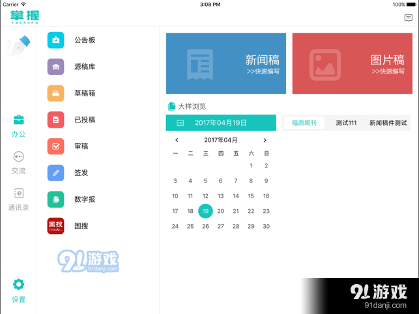Go to previous month in calendar

[177, 140]
